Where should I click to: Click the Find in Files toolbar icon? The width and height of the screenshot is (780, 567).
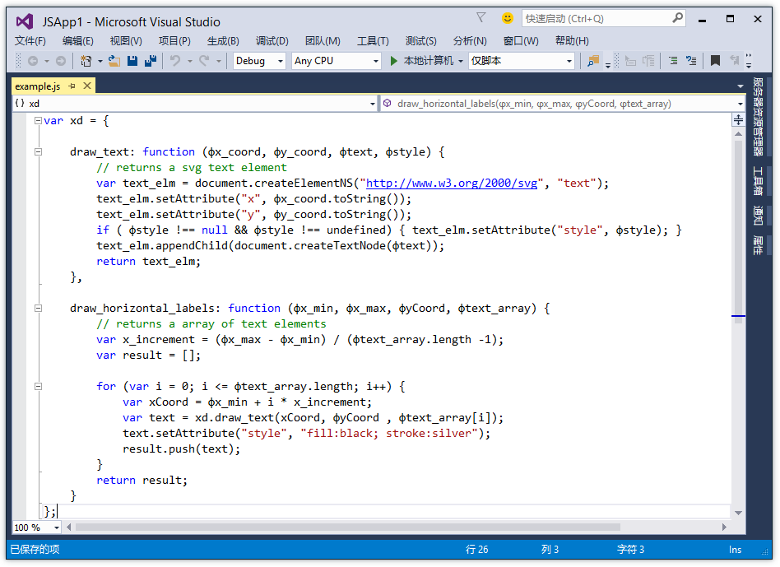pyautogui.click(x=593, y=61)
